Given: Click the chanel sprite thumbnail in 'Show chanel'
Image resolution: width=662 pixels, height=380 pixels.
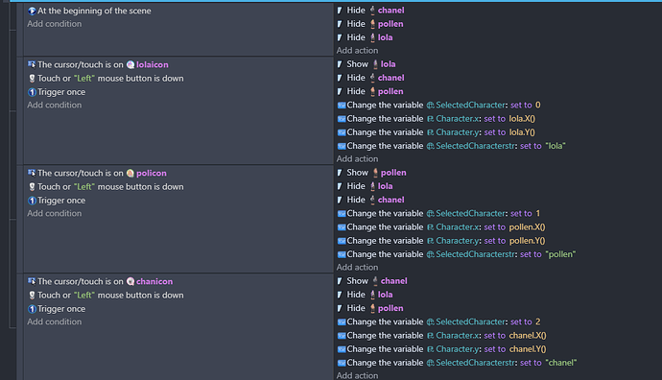Looking at the screenshot, I should click(375, 281).
